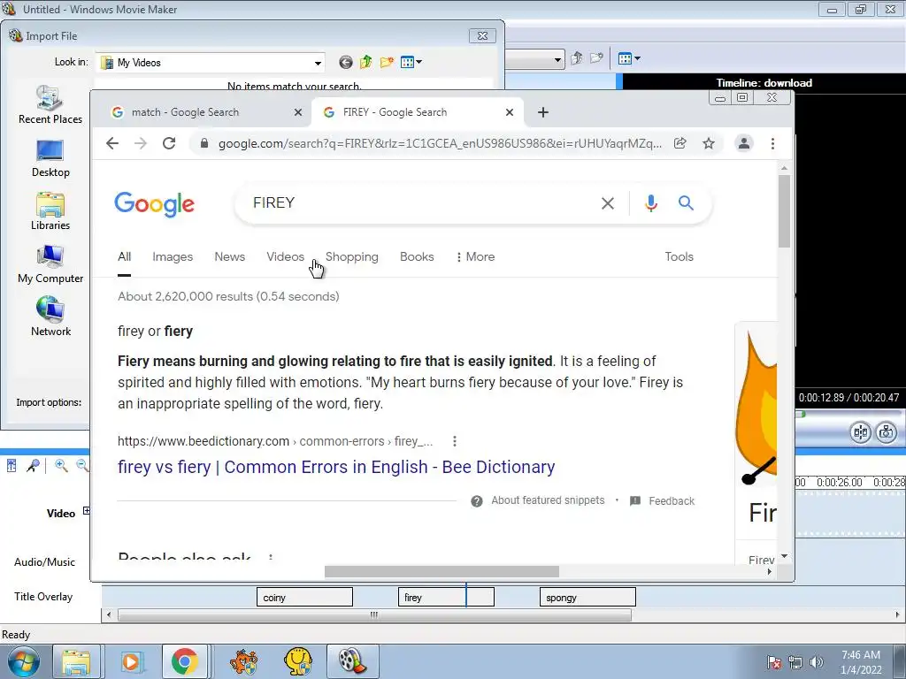Open Windows Explorer from taskbar

point(76,661)
